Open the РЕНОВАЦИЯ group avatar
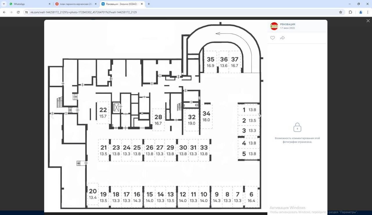Screen dimensions: 372x215 (274, 26)
